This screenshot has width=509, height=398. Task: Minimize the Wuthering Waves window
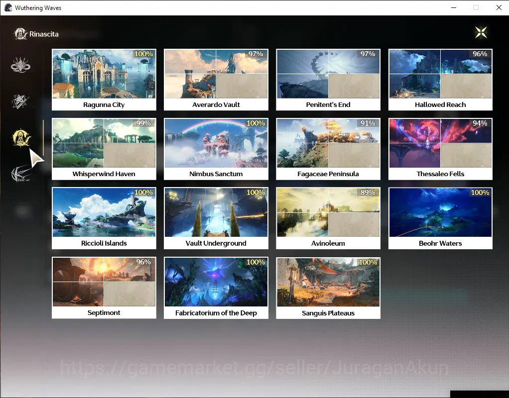454,7
